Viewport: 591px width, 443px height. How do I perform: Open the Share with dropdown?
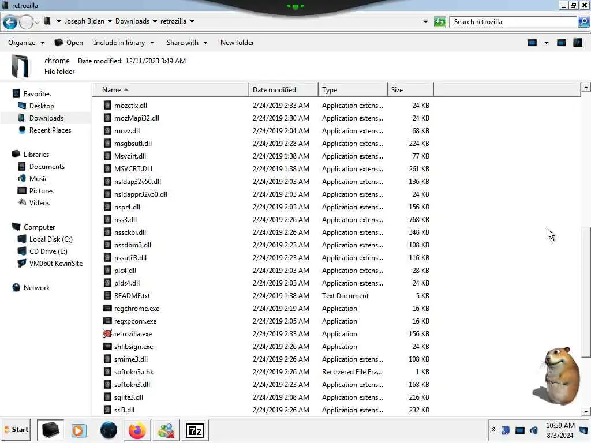tap(187, 43)
